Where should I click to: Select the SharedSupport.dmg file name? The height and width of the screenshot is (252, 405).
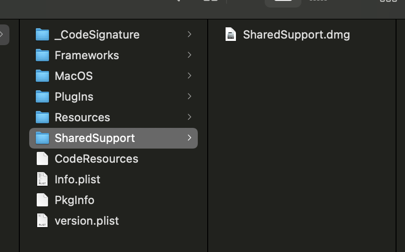(296, 35)
